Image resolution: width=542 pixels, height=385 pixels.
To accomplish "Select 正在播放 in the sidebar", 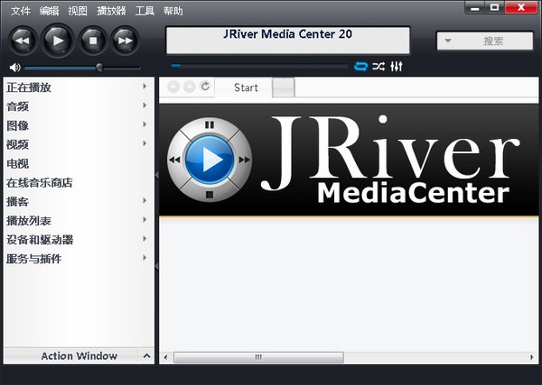I will (29, 87).
